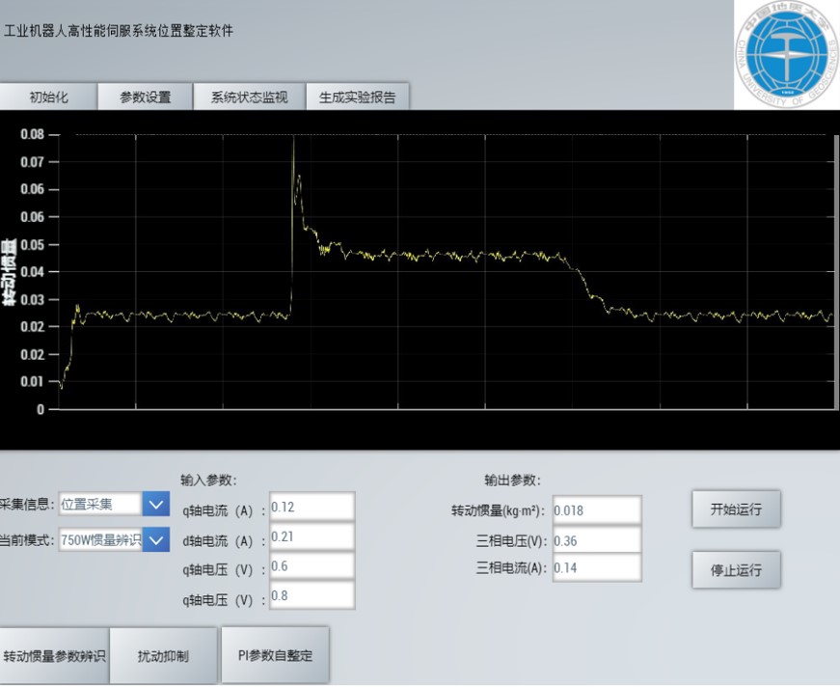Open the 当前模式 dropdown showing 750W惯量辨识
This screenshot has width=840, height=687.
tap(155, 539)
